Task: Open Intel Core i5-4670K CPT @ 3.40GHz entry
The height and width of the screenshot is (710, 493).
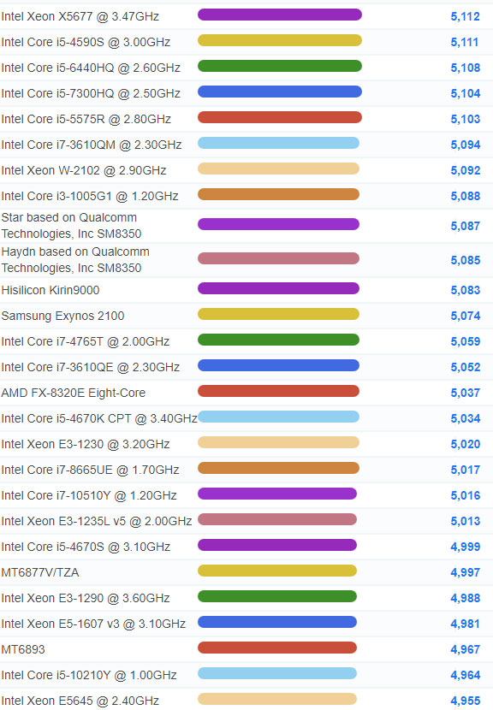Action: pyautogui.click(x=99, y=418)
